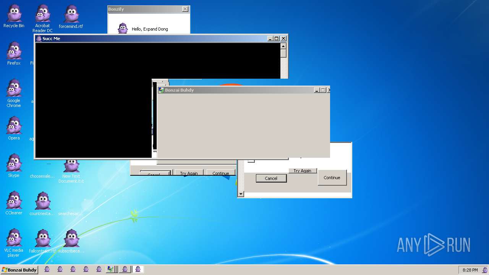Select the subscribeca... desktop file
Viewport: 489px width, 275px height.
pyautogui.click(x=71, y=241)
